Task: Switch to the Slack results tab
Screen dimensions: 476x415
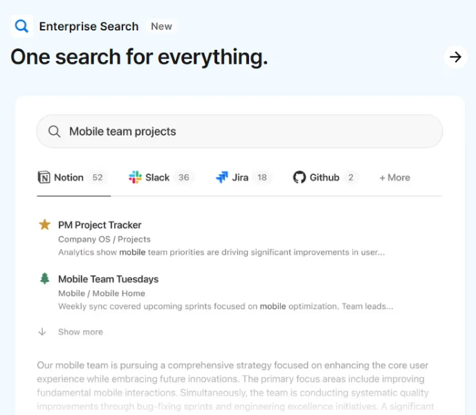Action: point(161,177)
